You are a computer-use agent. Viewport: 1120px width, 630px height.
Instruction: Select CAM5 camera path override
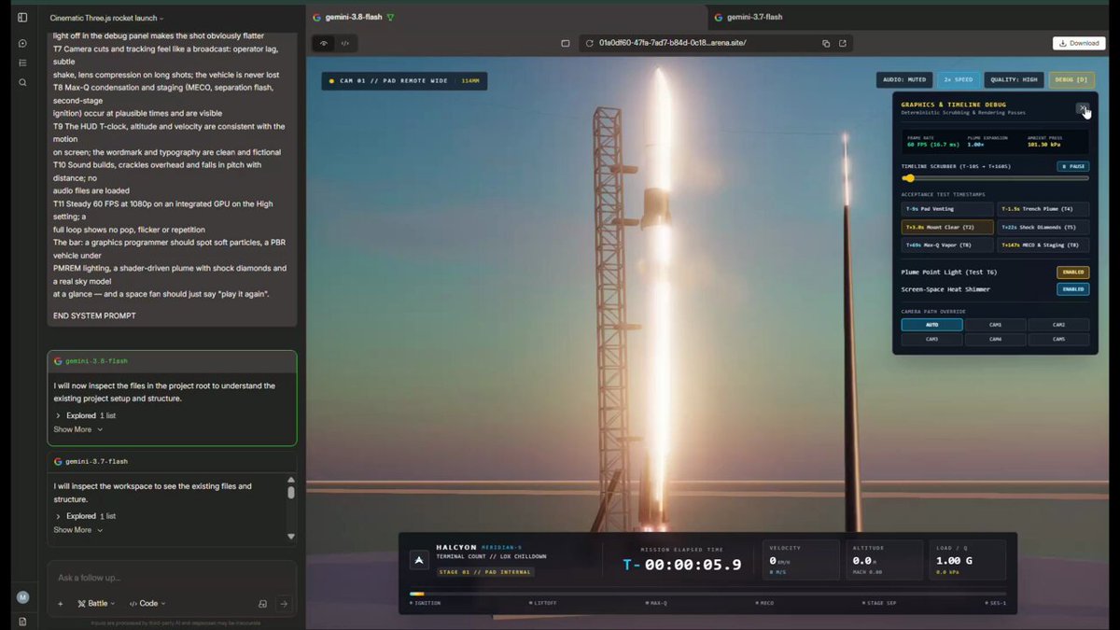(1058, 340)
